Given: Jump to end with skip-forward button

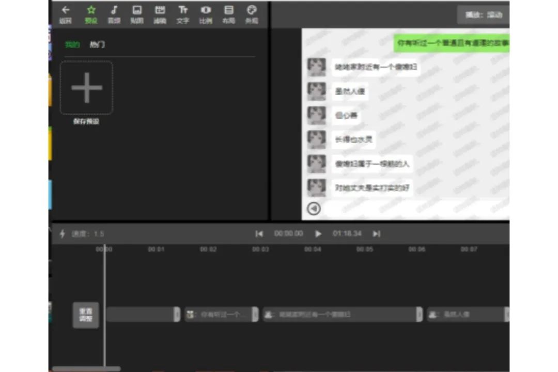Looking at the screenshot, I should click(377, 234).
